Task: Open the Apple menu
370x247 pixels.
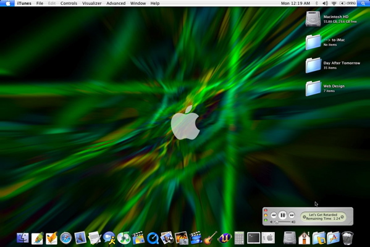Action: pos(8,3)
